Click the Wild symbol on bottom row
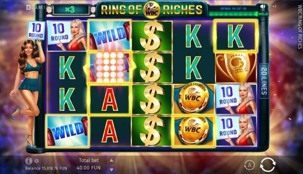The image size is (303, 174). pyautogui.click(x=67, y=131)
